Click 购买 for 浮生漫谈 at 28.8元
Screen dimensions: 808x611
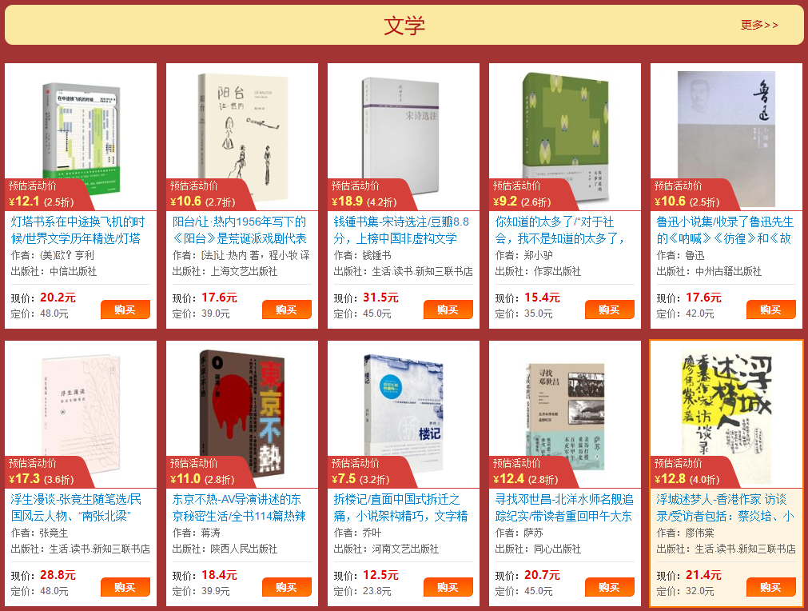coord(125,587)
